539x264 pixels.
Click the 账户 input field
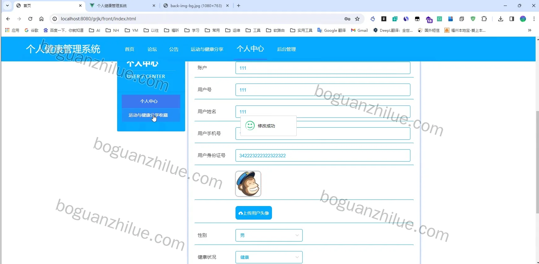tap(323, 68)
